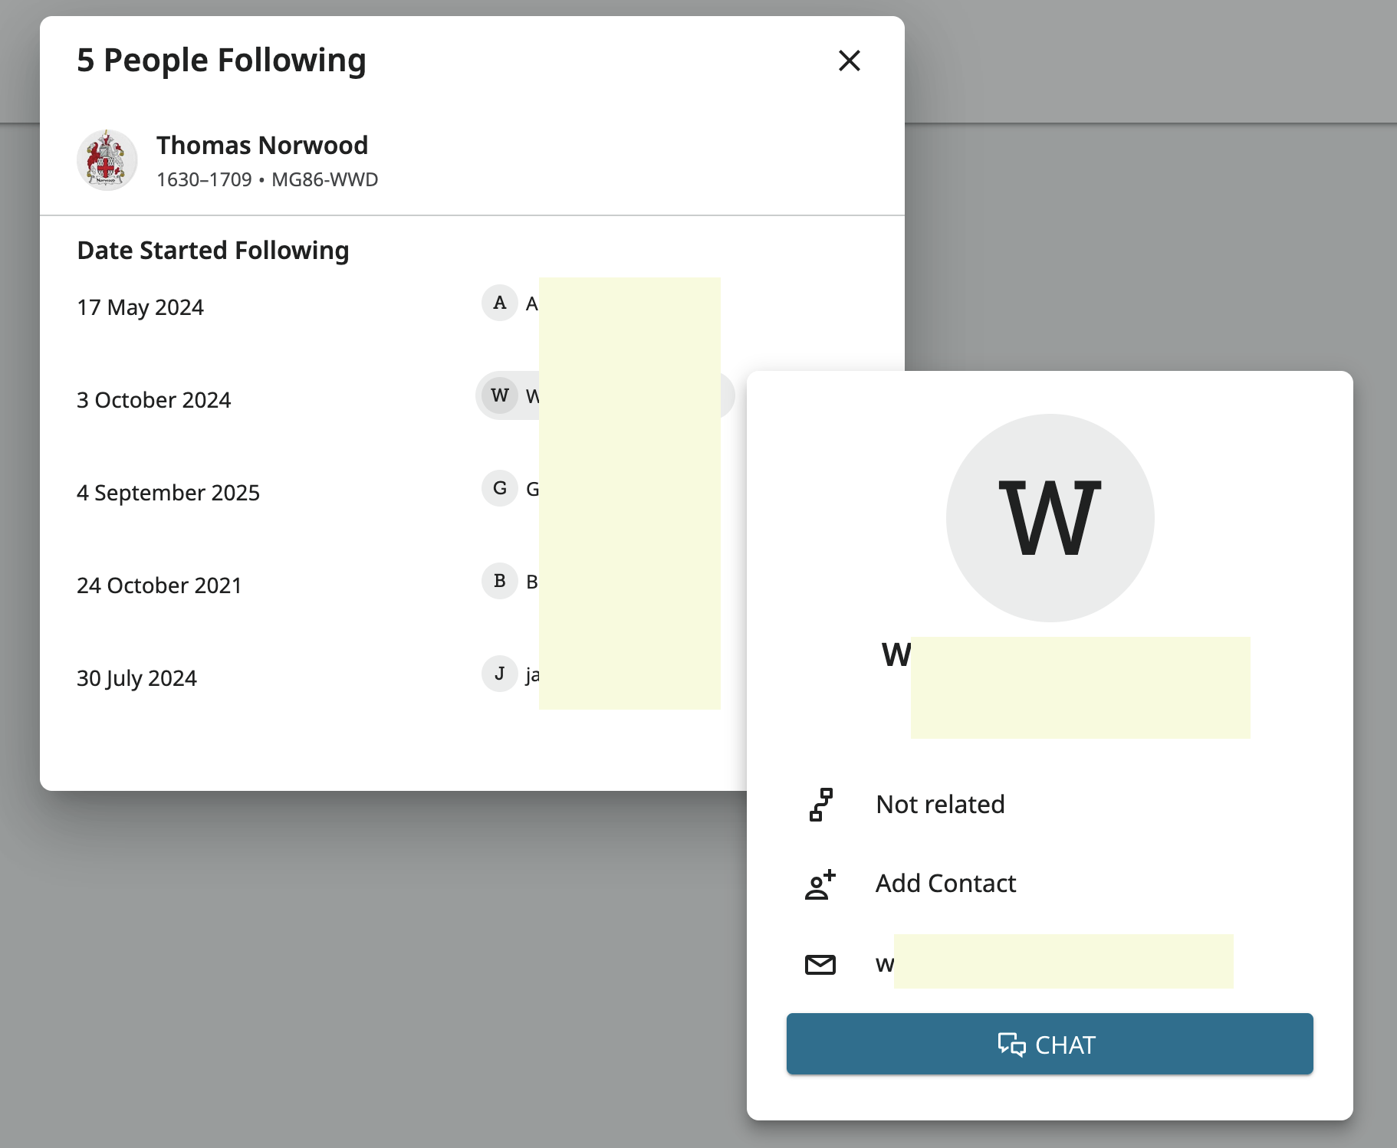Select the B avatar for 24 October 2021
The image size is (1397, 1148).
coord(500,581)
